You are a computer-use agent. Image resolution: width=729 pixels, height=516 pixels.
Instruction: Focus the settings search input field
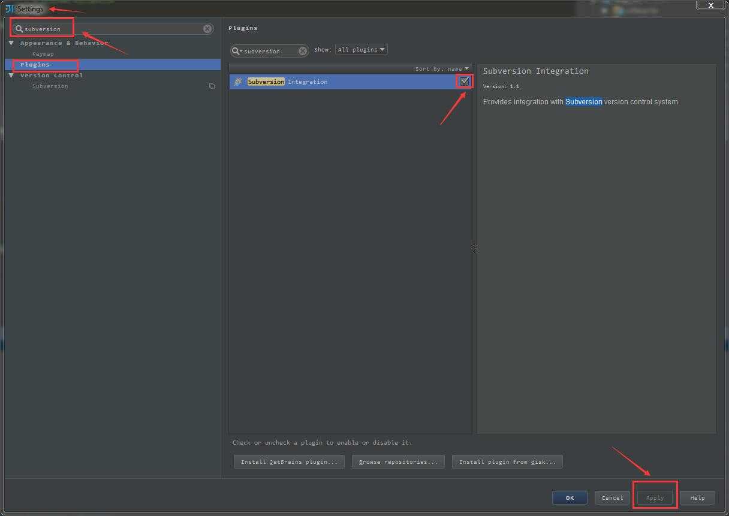113,29
